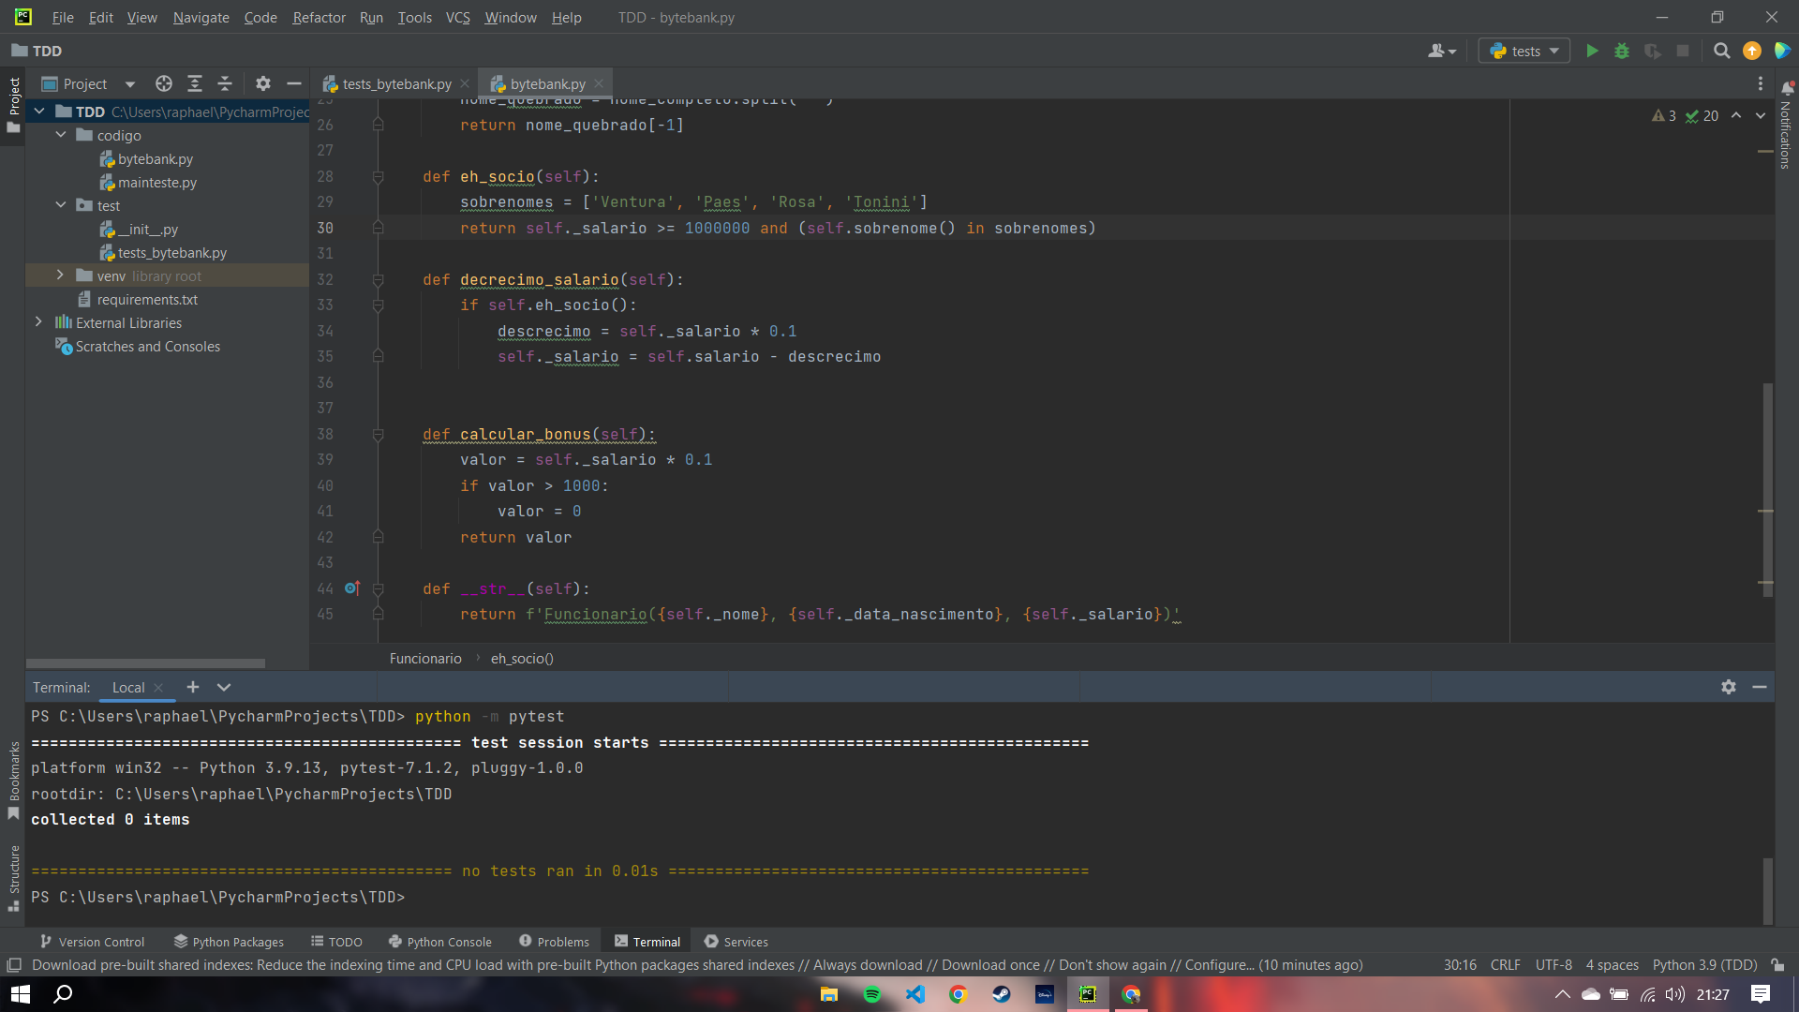Hide the Terminal panel
This screenshot has height=1012, width=1799.
(x=1760, y=687)
